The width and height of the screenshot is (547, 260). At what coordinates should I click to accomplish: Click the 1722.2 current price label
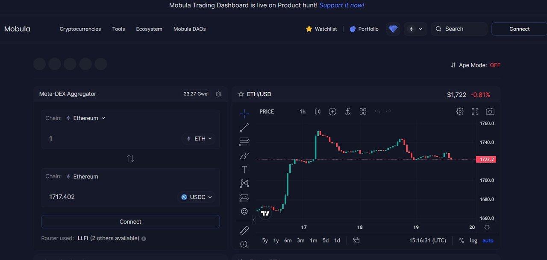click(487, 160)
